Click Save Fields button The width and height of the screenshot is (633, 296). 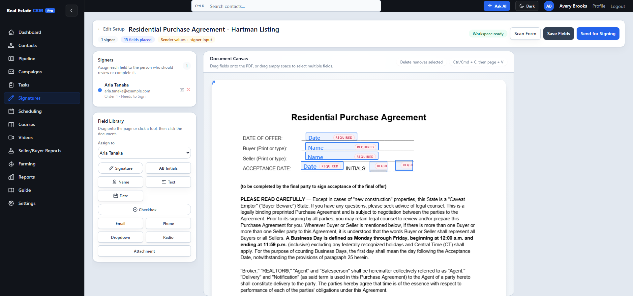click(558, 34)
